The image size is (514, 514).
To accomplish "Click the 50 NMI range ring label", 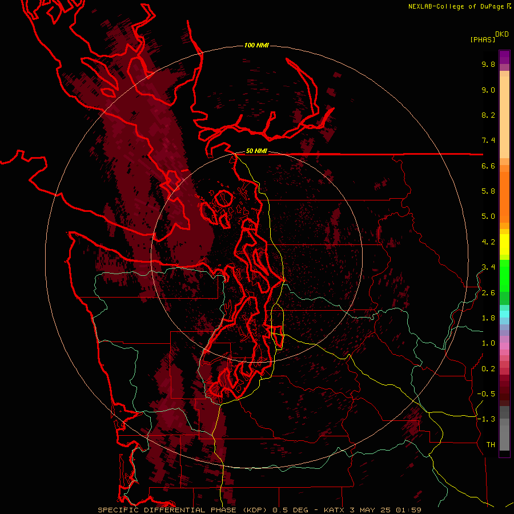I will coord(256,151).
